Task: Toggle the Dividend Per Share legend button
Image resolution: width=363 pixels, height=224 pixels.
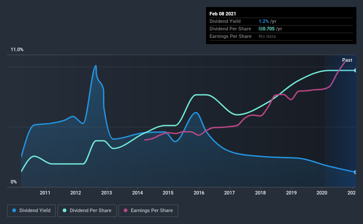Action: [x=87, y=211]
